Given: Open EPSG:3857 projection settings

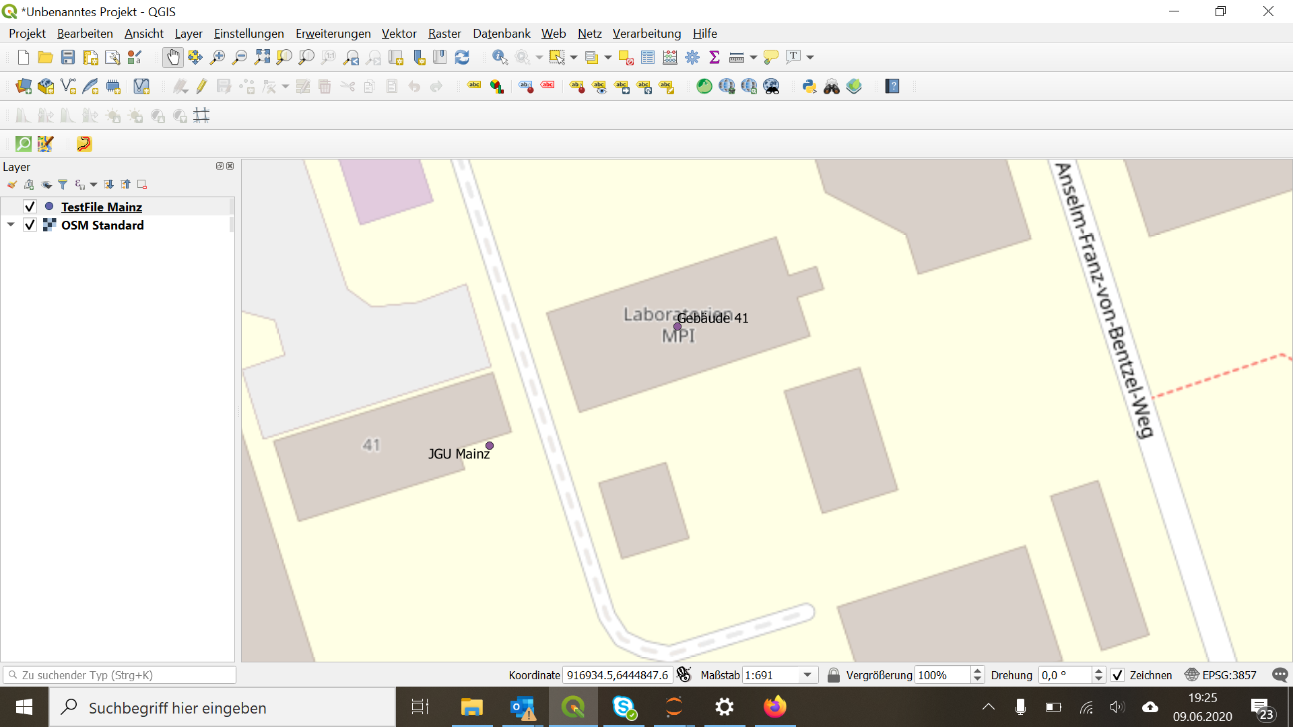Looking at the screenshot, I should (x=1220, y=674).
